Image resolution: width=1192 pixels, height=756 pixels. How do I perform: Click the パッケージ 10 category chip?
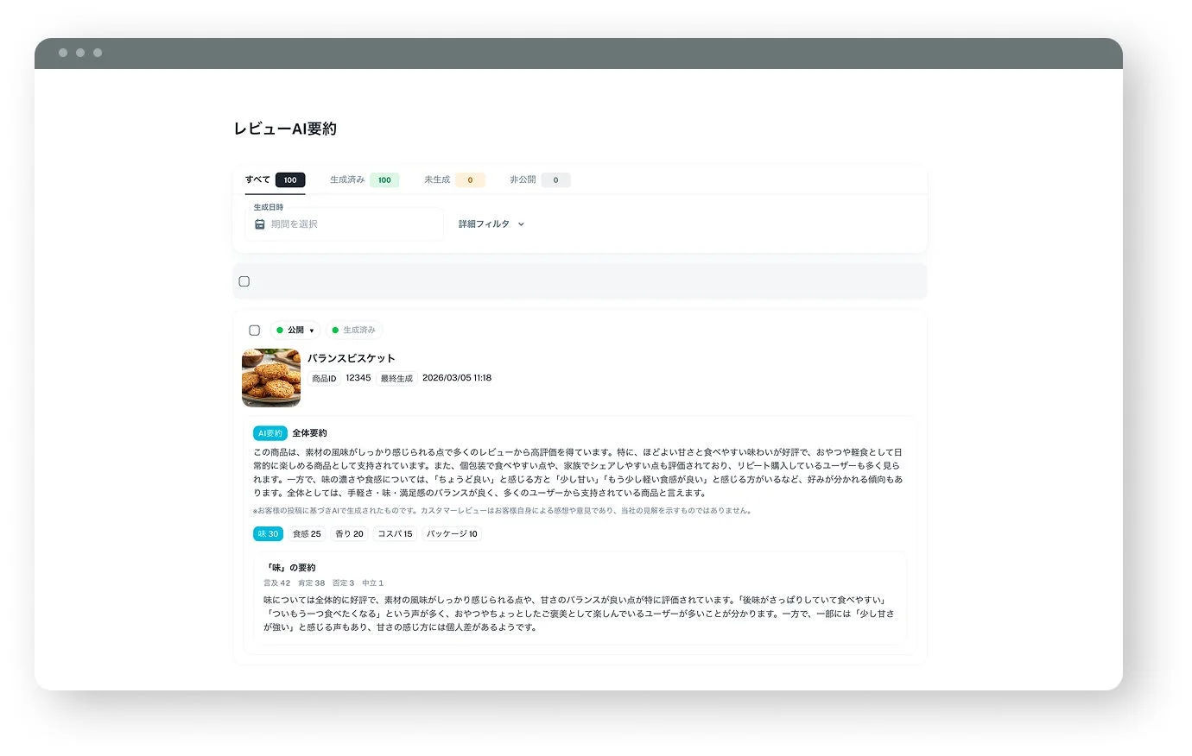pyautogui.click(x=450, y=533)
